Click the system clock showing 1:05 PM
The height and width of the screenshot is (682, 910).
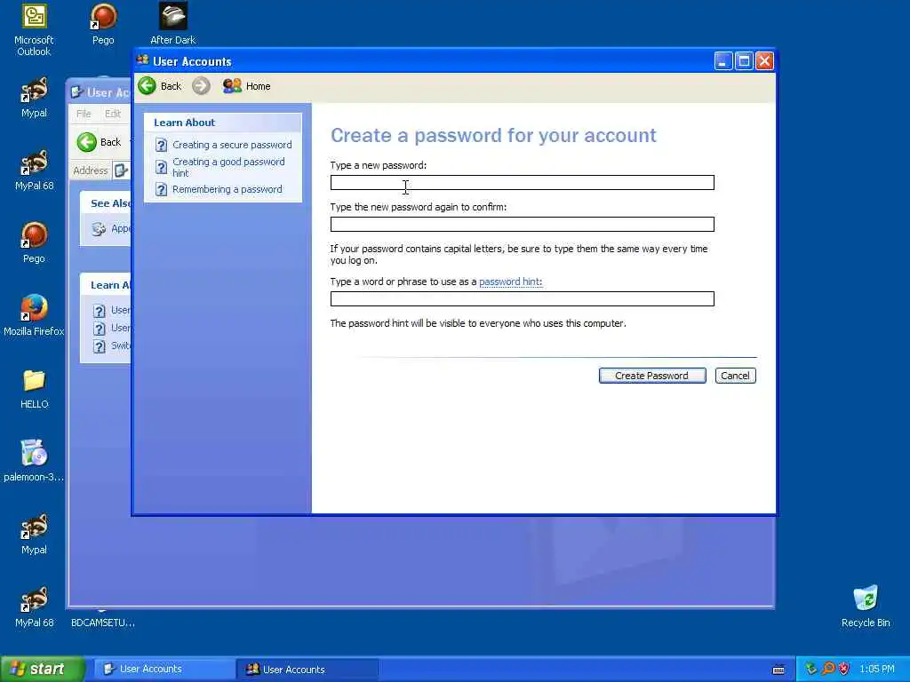[877, 670]
